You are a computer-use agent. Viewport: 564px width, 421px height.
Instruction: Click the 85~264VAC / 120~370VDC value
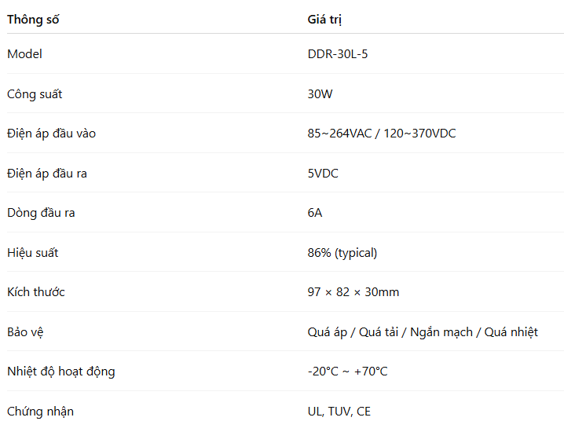coord(382,134)
